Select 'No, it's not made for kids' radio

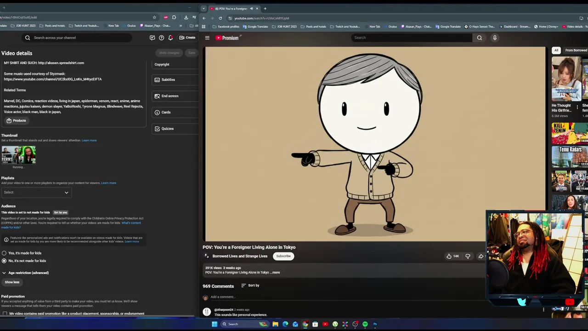[4, 261]
